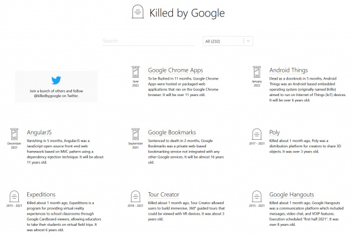Click the tombstone icon next to Poly
This screenshot has height=237, width=354.
(257, 134)
